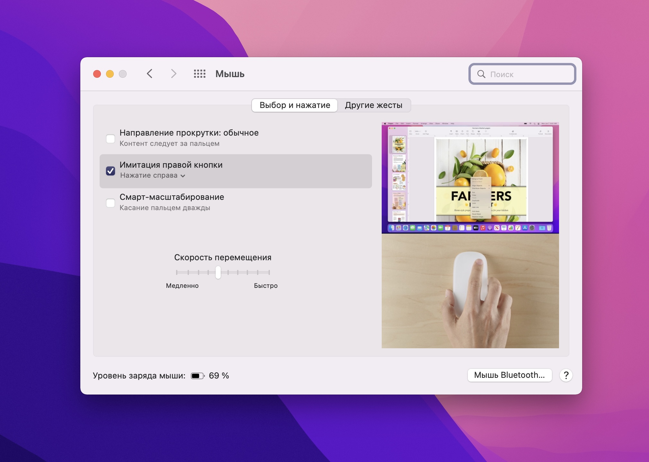Screen dimensions: 649x462
Task: Click the Скорость перемещения slider handle
Action: coord(218,272)
